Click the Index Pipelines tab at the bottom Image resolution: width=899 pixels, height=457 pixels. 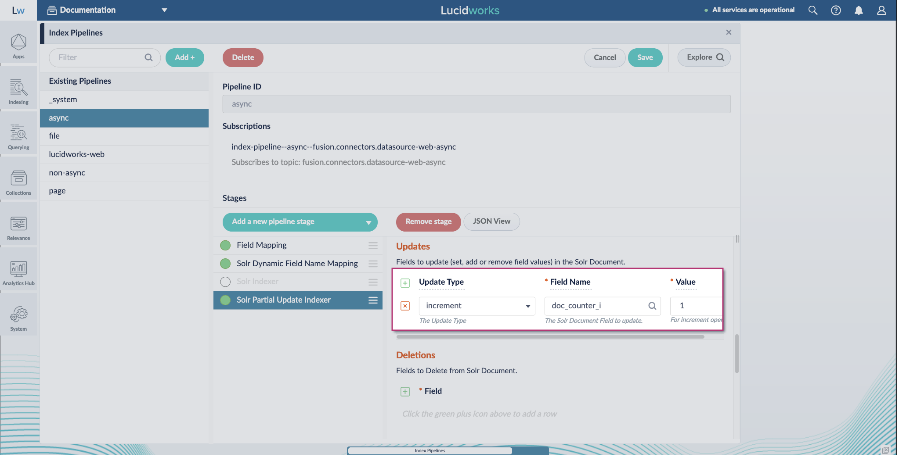point(430,450)
